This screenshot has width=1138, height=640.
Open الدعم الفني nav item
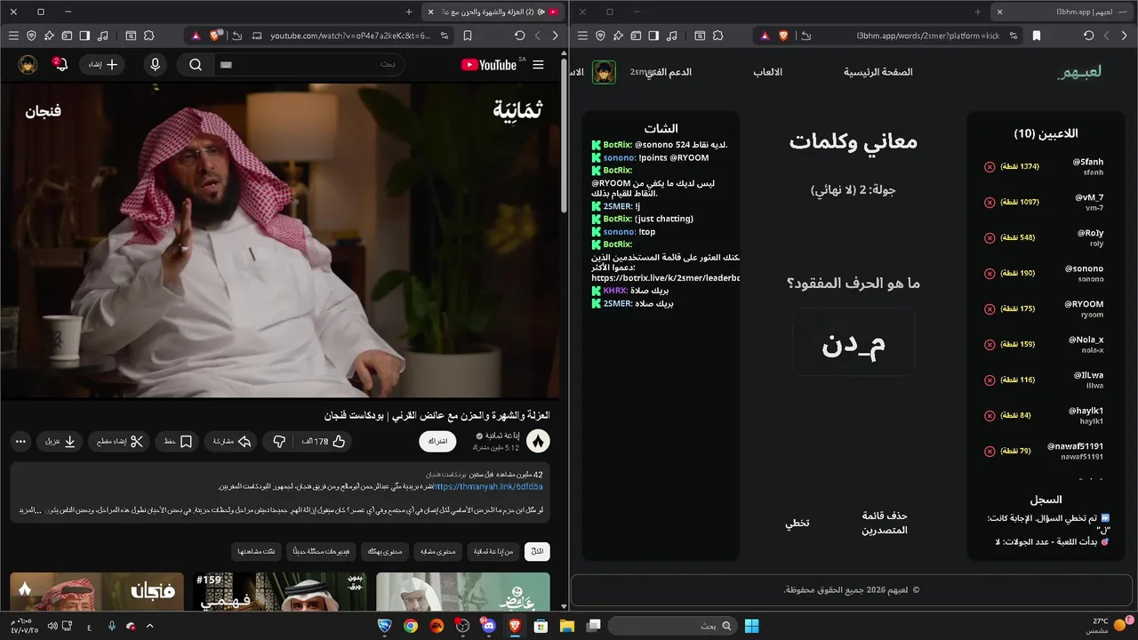(668, 72)
